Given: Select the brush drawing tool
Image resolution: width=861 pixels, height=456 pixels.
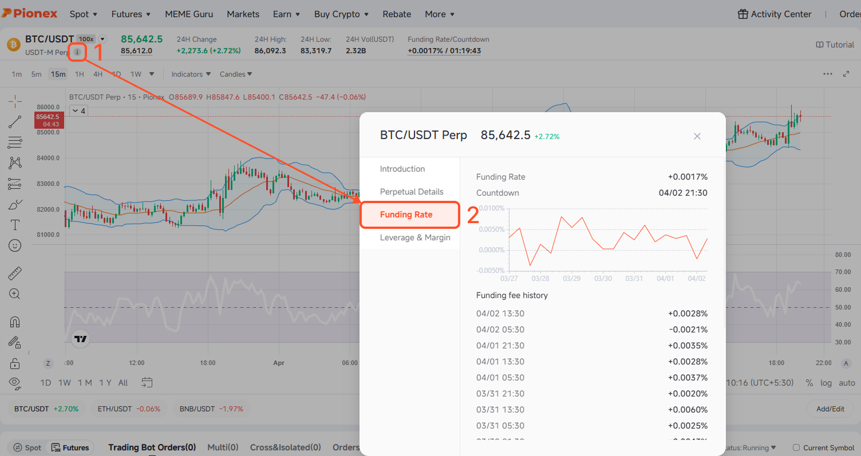Looking at the screenshot, I should 15,204.
